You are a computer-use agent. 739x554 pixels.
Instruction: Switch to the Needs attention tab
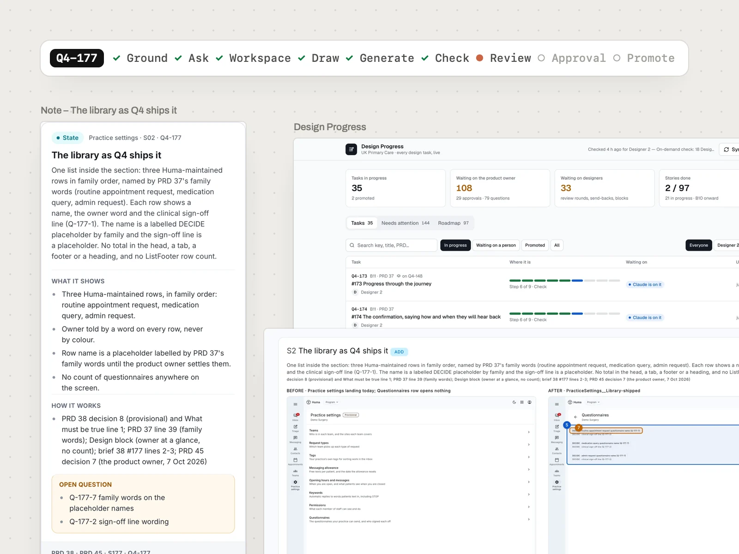406,223
